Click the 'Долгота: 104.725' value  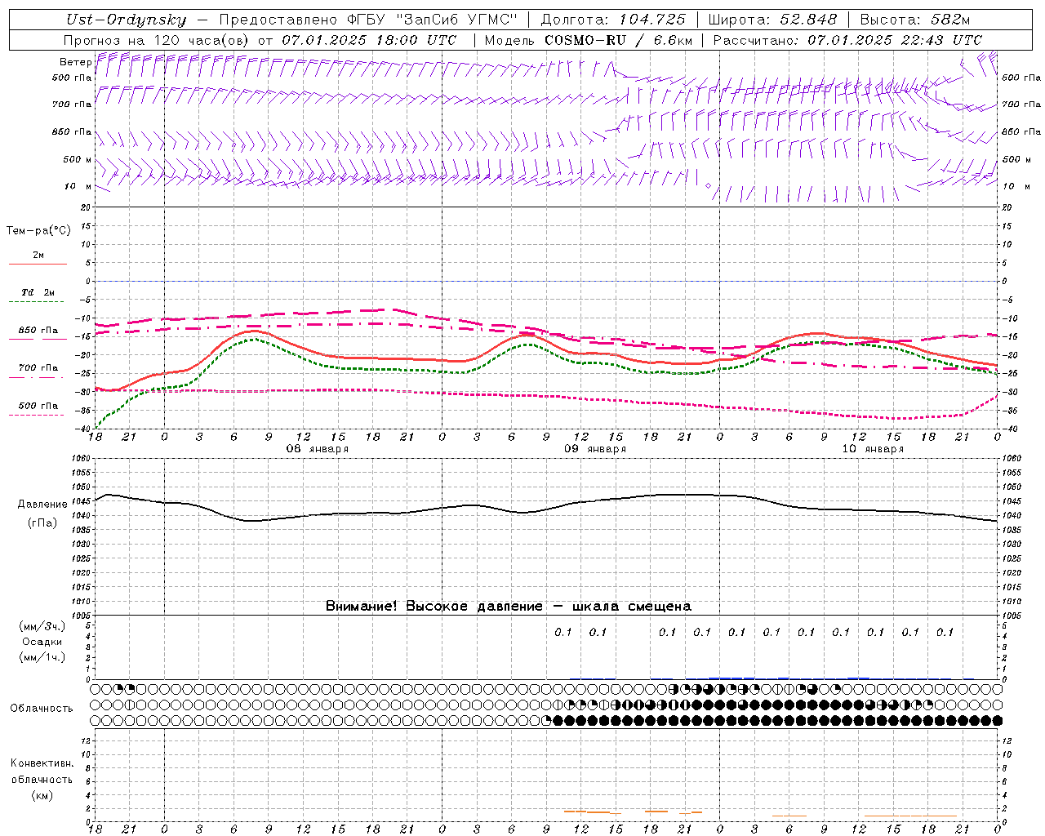(612, 20)
